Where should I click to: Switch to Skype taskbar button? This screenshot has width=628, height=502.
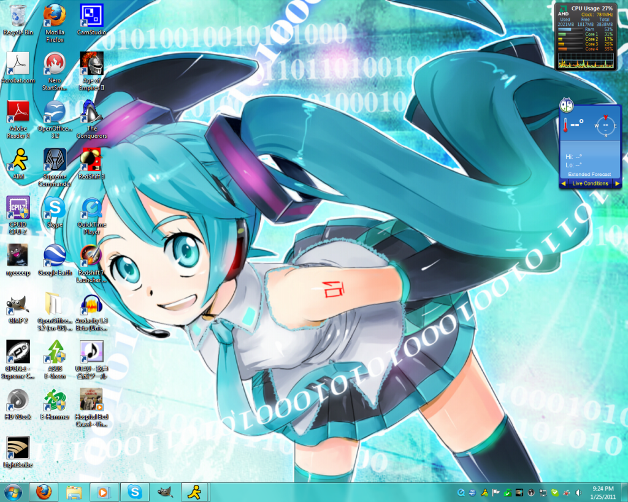pos(135,492)
